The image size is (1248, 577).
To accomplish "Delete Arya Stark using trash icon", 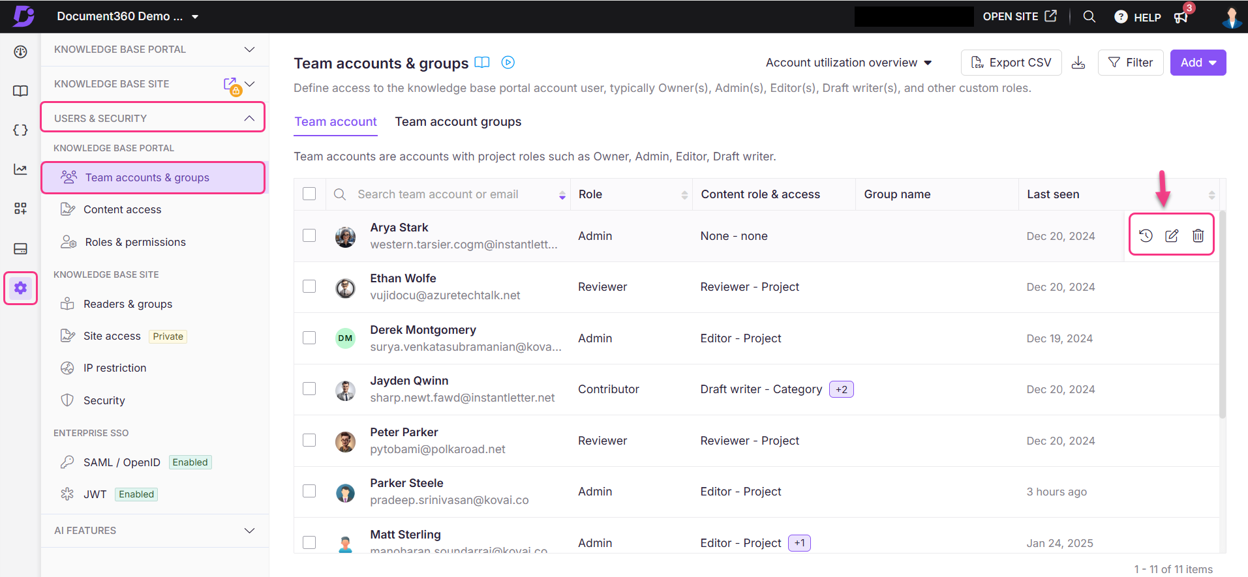I will (x=1198, y=235).
